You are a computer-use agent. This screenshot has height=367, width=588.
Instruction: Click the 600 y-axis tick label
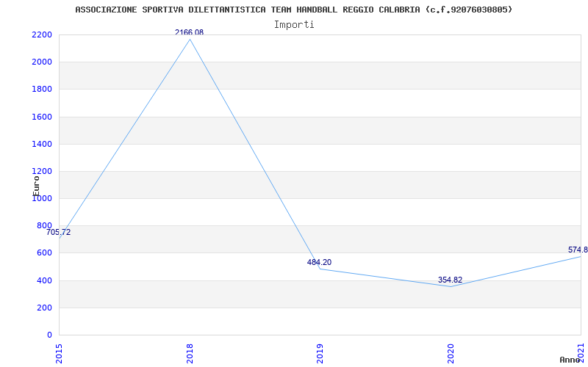[45, 253]
